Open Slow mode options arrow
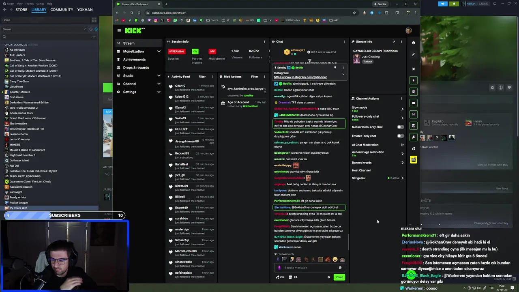The height and width of the screenshot is (292, 519). pyautogui.click(x=402, y=109)
